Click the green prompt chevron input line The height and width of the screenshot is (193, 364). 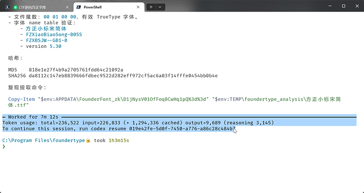click(4, 147)
